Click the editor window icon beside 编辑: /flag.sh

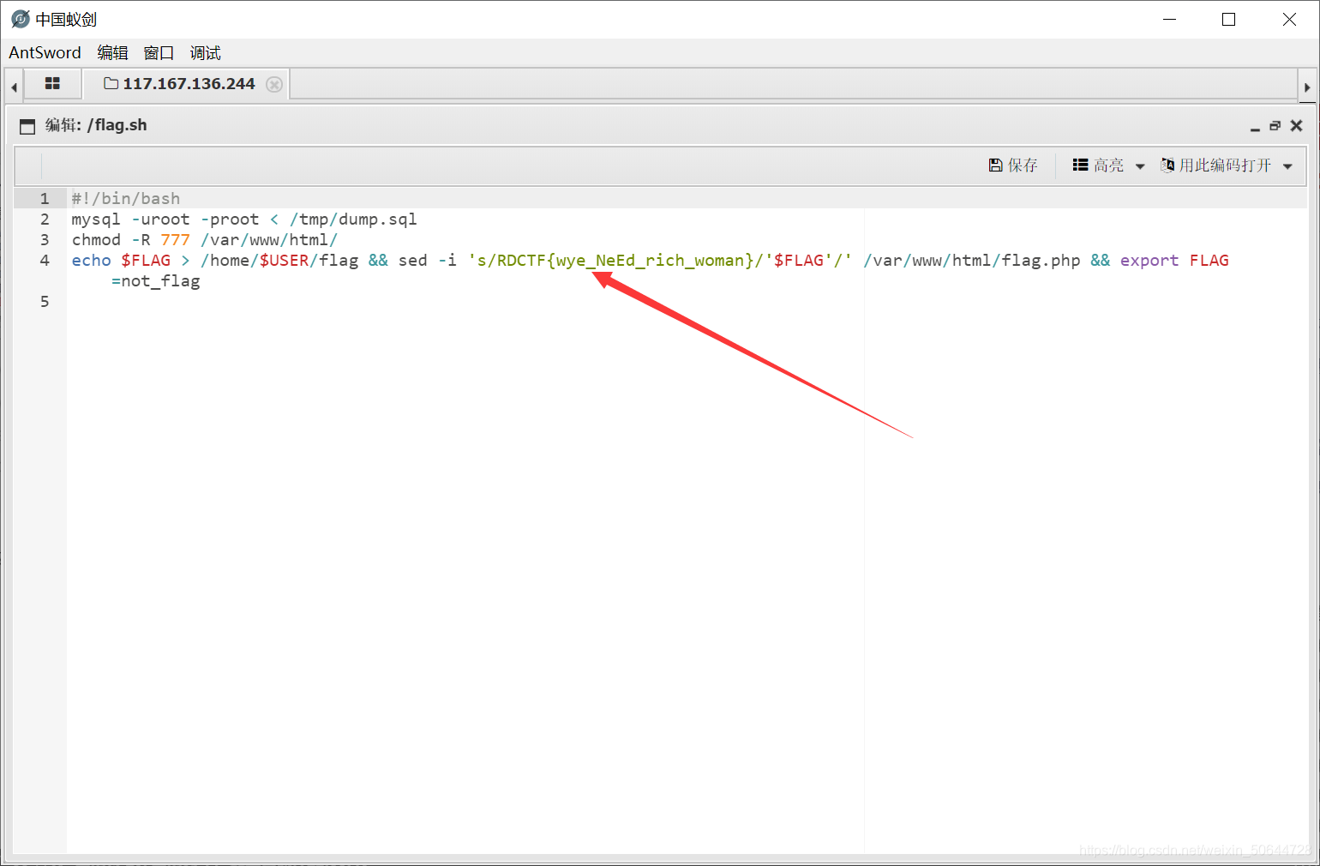pos(27,126)
